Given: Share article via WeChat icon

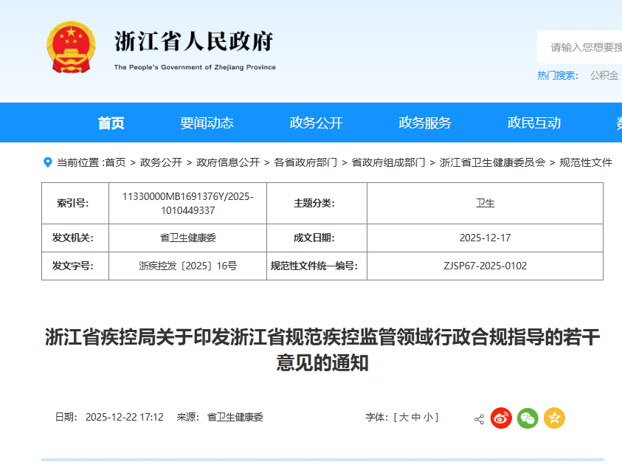Looking at the screenshot, I should pyautogui.click(x=528, y=418).
